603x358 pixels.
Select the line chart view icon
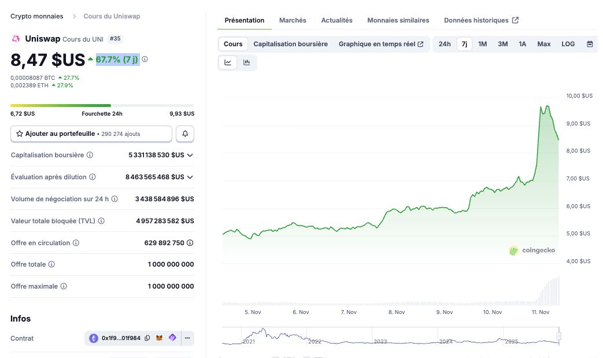(x=228, y=62)
